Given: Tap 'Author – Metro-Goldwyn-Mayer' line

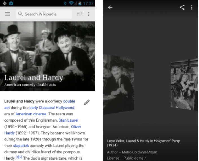Looking at the screenshot, I should pyautogui.click(x=132, y=152).
